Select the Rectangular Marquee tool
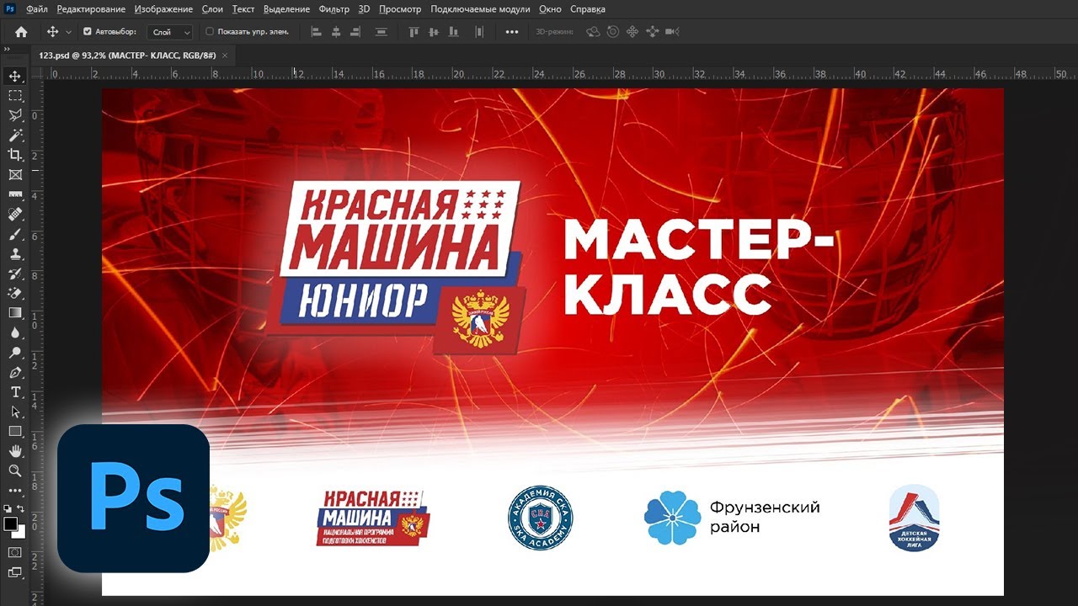Image resolution: width=1078 pixels, height=606 pixels. point(15,96)
